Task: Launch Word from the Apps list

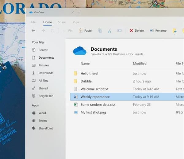Action: 39,113
